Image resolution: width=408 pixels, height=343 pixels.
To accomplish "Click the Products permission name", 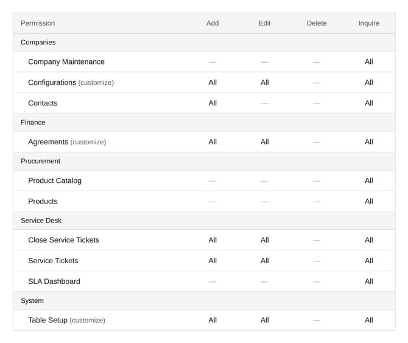I will point(43,201).
